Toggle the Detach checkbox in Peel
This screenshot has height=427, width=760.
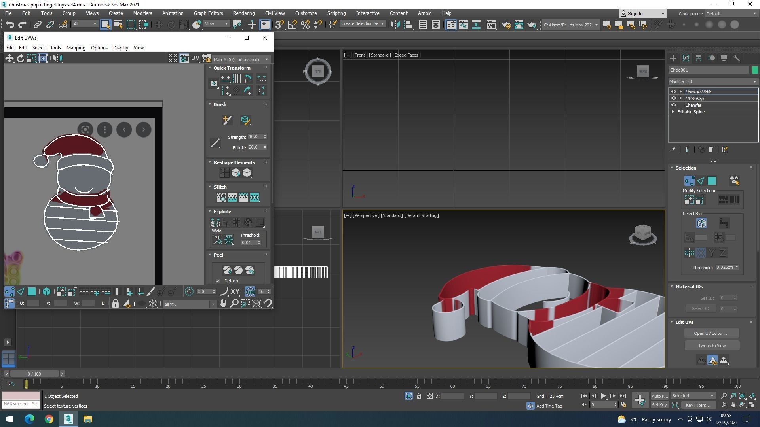(x=218, y=281)
